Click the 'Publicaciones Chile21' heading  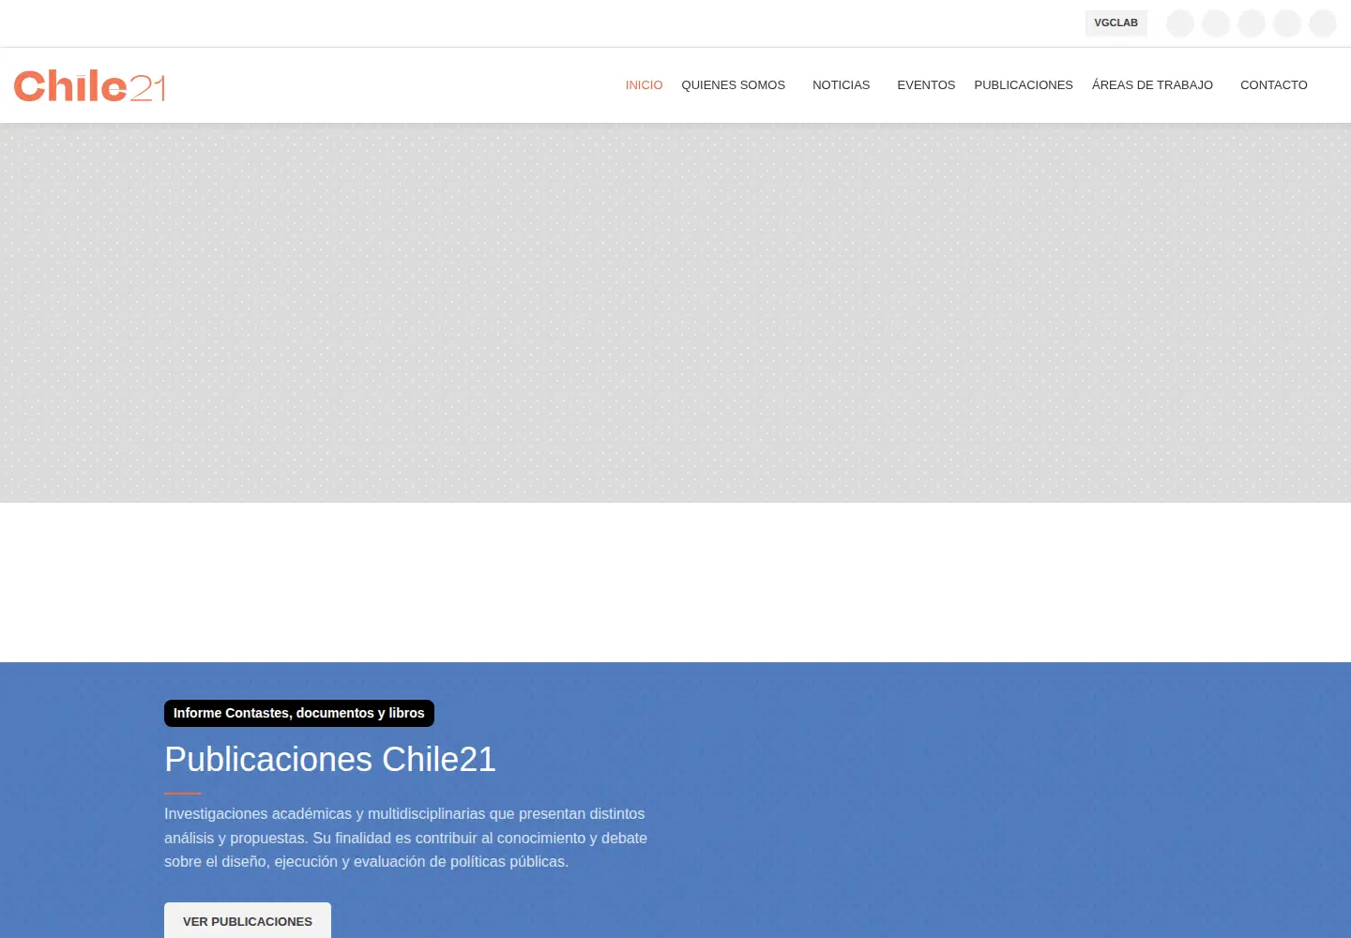point(330,759)
